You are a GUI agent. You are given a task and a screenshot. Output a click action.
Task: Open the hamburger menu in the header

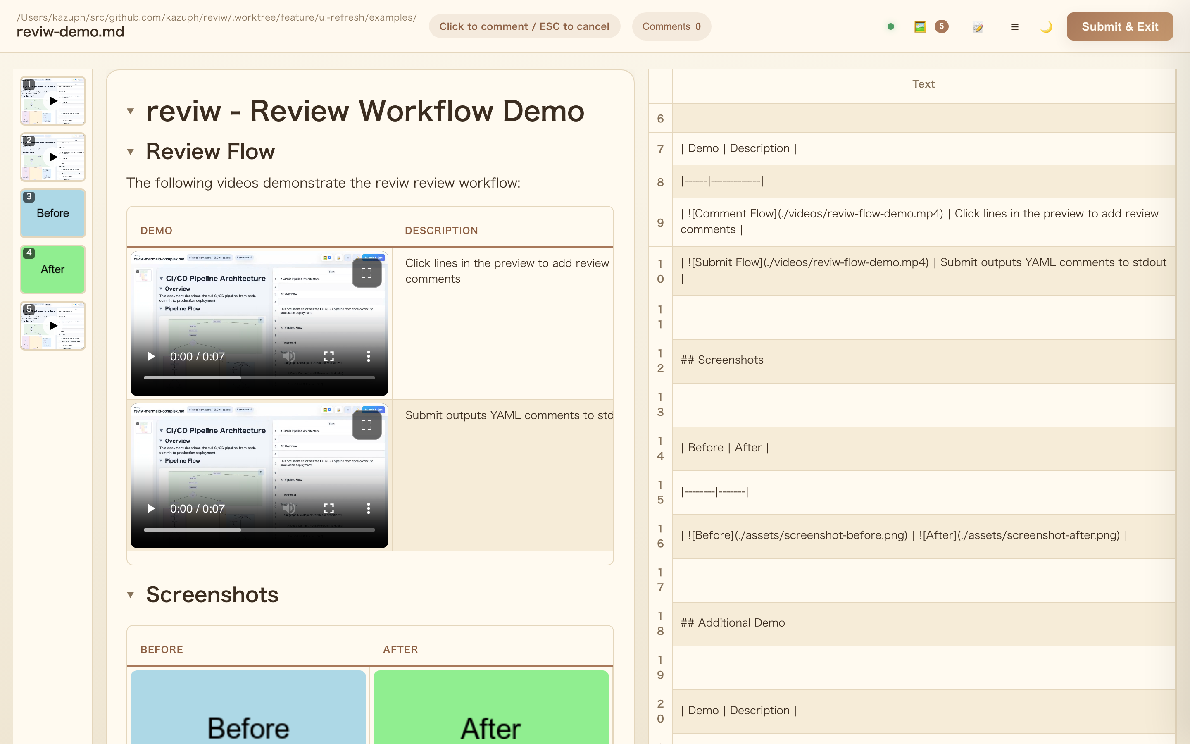pyautogui.click(x=1014, y=27)
